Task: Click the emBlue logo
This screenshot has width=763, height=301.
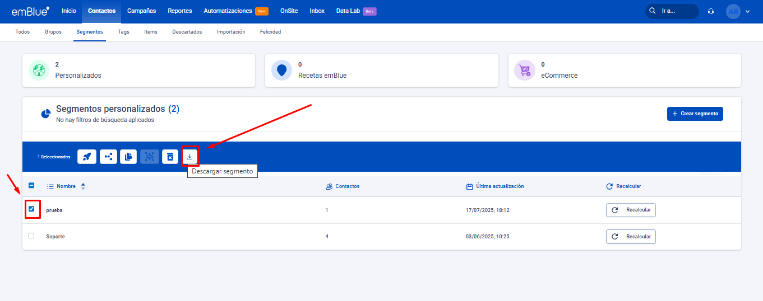Action: (x=30, y=11)
